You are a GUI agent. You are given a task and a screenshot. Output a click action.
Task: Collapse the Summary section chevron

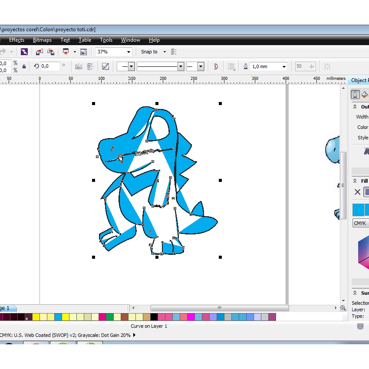[355, 293]
